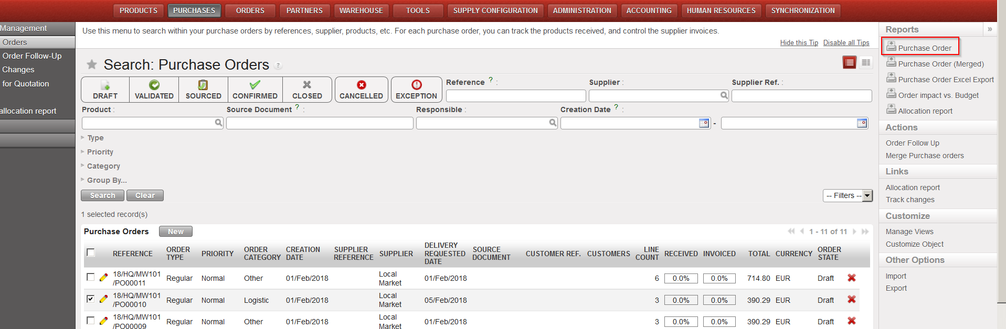Click the Cancelled filter icon
The height and width of the screenshot is (329, 1006).
[x=361, y=85]
